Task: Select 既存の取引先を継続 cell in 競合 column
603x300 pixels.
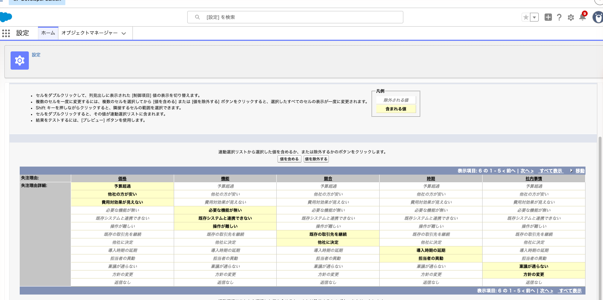Action: click(x=328, y=234)
